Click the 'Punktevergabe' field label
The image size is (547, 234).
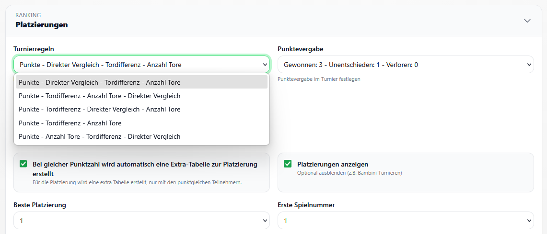[x=300, y=49]
